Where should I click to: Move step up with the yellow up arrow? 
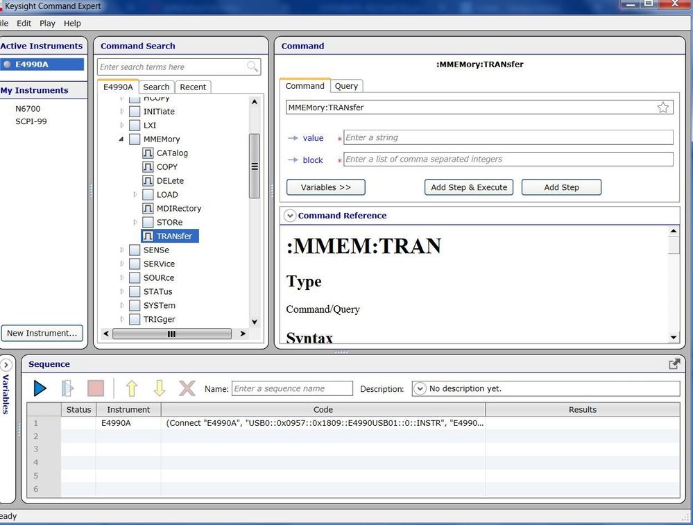(132, 388)
